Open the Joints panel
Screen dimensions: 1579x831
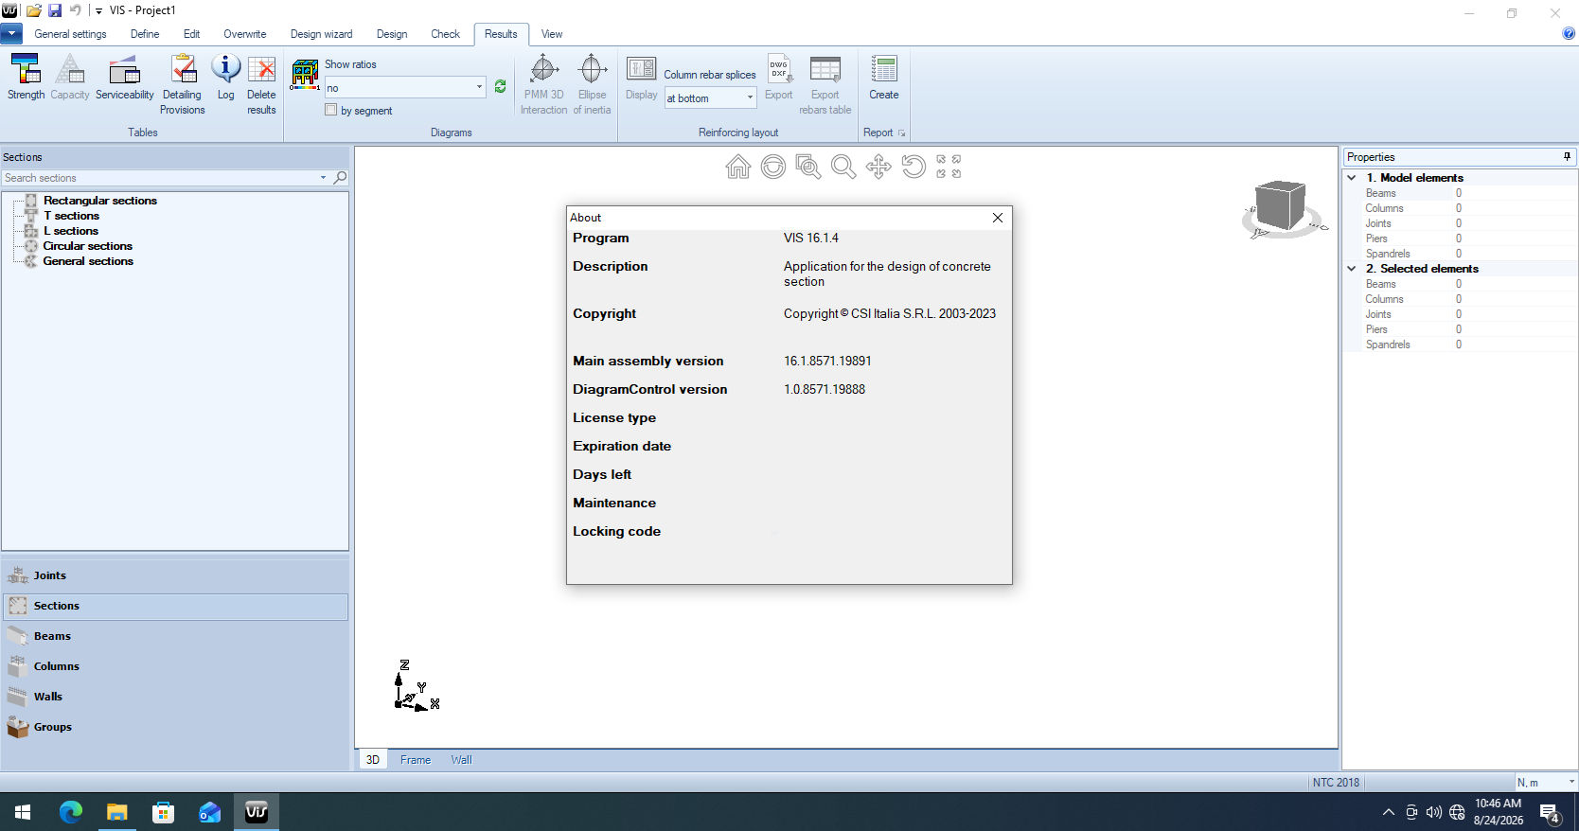[175, 575]
